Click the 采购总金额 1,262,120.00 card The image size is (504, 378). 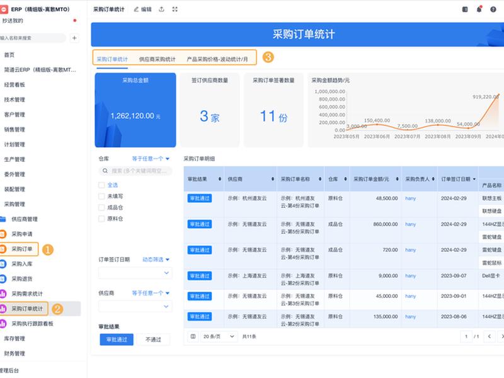pos(135,110)
